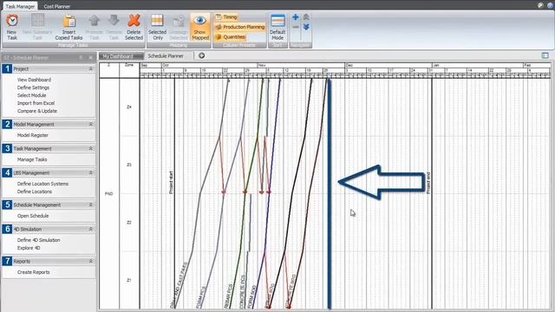Collapse the Model Management section chevron

pyautogui.click(x=90, y=125)
